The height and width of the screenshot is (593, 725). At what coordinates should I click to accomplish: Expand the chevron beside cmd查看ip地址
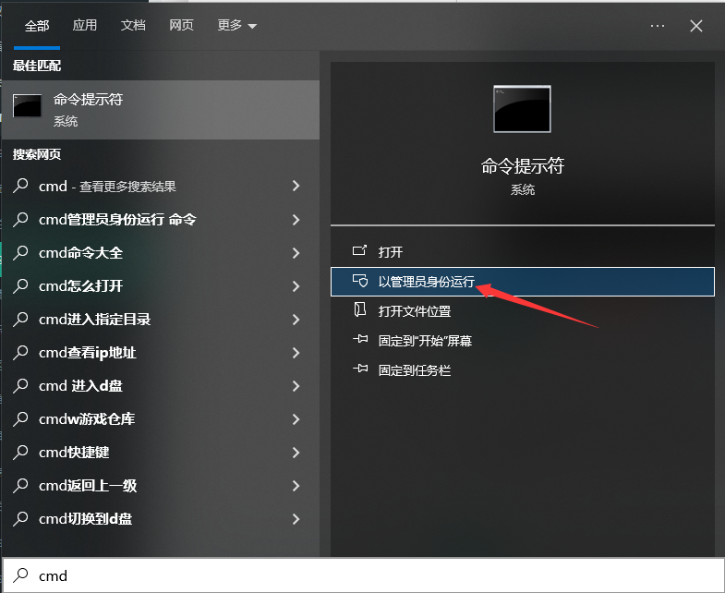coord(296,353)
